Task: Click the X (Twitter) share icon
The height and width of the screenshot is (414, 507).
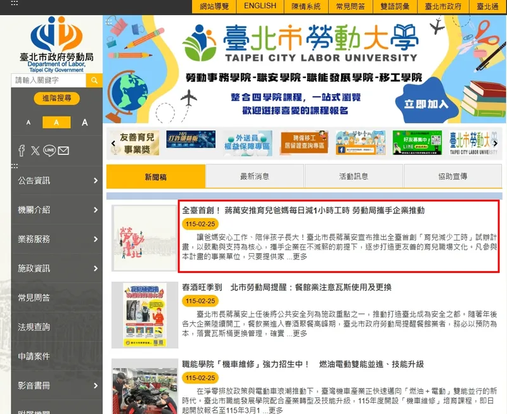Action: [35, 151]
